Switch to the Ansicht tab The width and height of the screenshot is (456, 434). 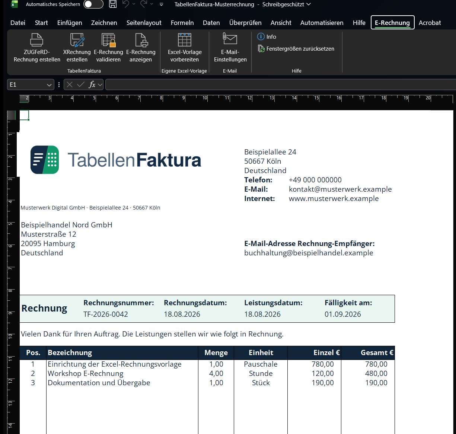[281, 23]
